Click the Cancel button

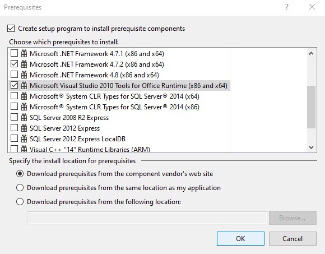tap(292, 238)
